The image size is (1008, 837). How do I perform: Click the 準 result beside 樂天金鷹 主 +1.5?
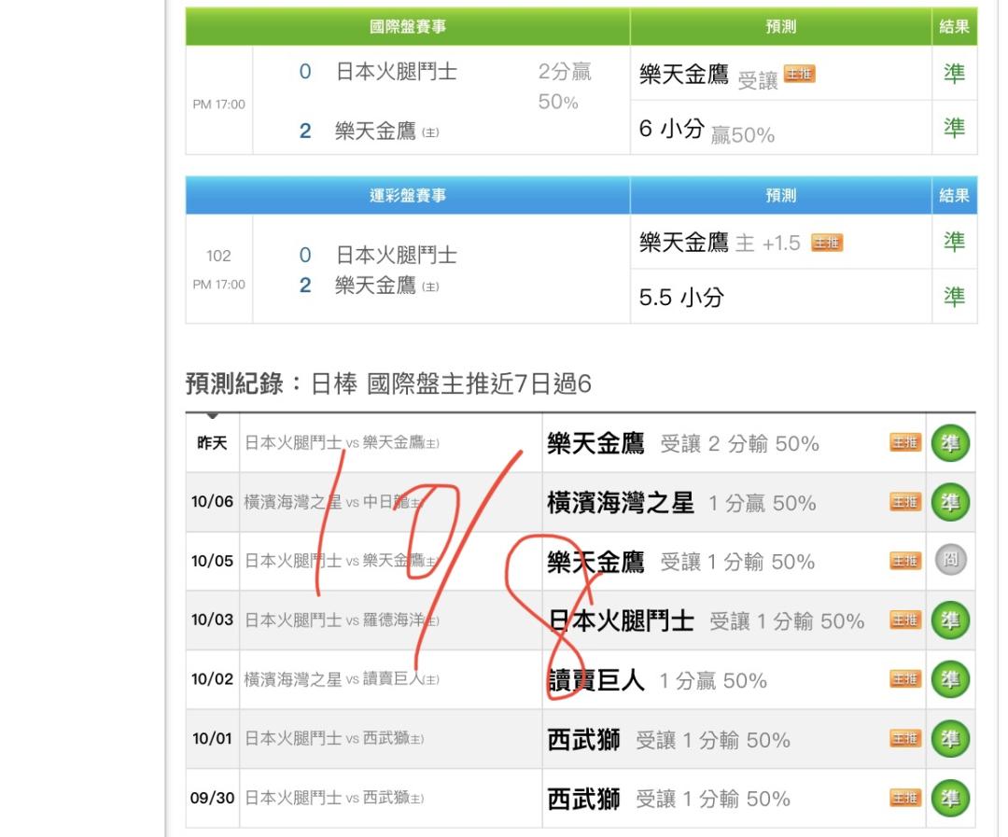click(x=954, y=242)
